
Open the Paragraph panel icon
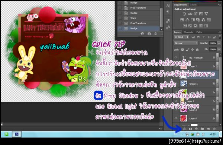coord(168,12)
